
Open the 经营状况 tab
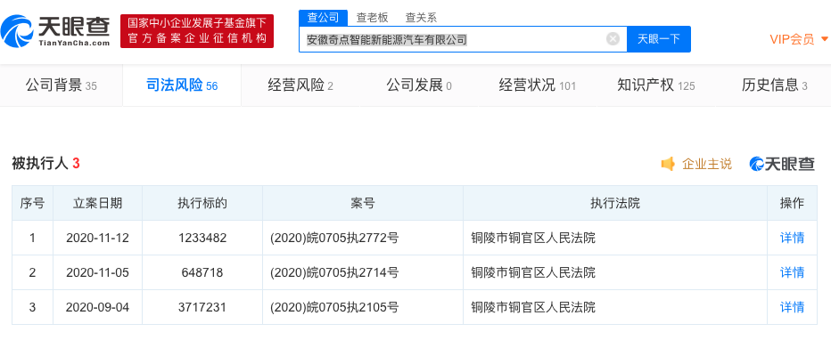tap(537, 85)
